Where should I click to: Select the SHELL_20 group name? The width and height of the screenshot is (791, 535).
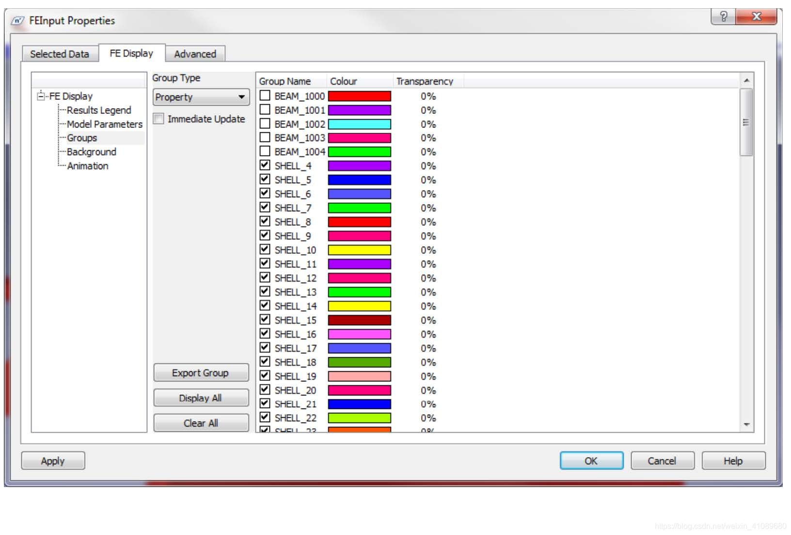[x=295, y=391]
